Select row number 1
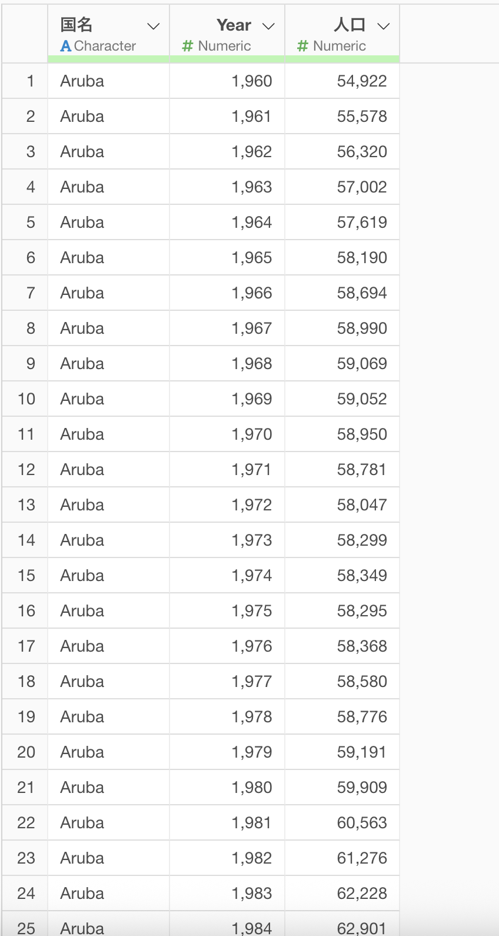Viewport: 499px width, 936px height. point(31,81)
